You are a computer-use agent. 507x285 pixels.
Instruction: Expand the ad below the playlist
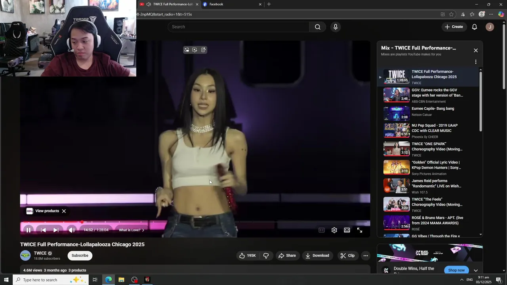coord(476,270)
